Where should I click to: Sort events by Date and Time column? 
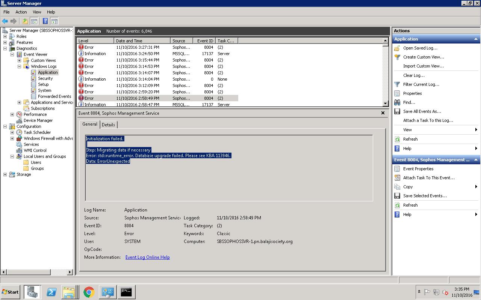(x=142, y=40)
